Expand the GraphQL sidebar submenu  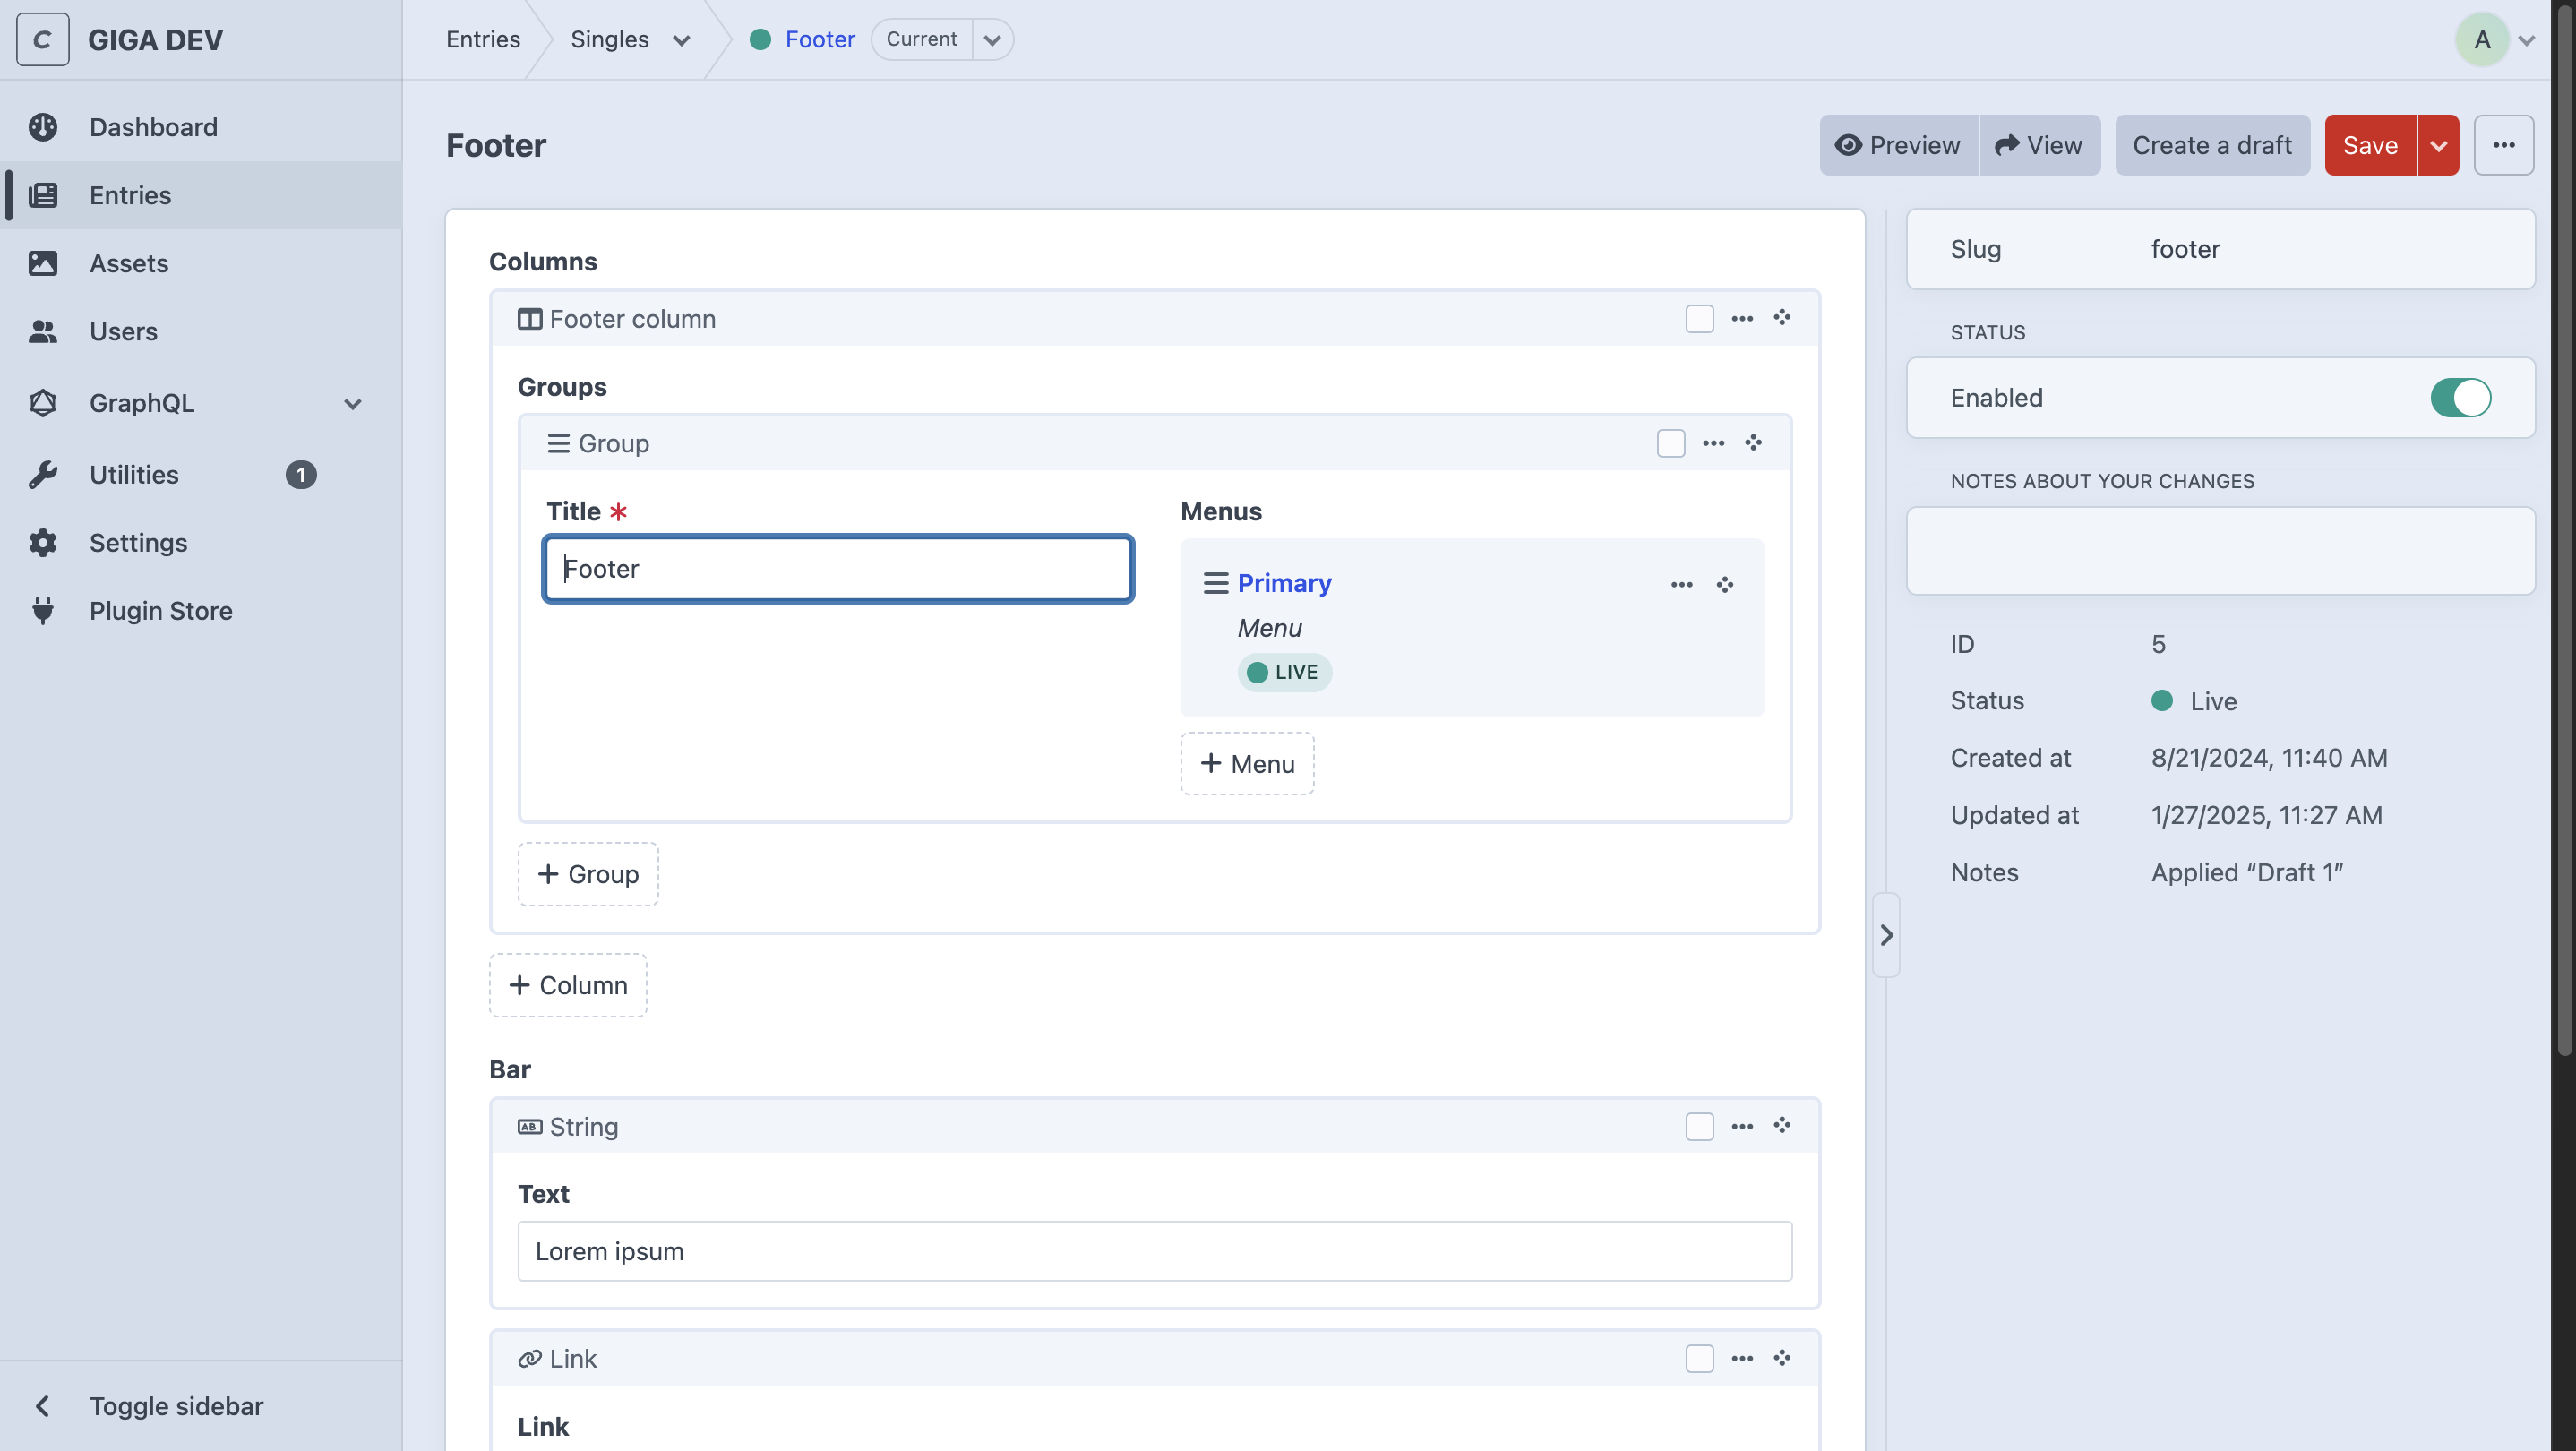(x=352, y=403)
